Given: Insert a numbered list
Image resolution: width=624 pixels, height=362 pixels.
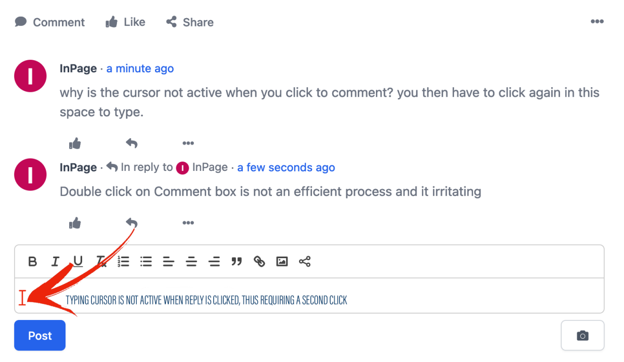Looking at the screenshot, I should pyautogui.click(x=123, y=261).
